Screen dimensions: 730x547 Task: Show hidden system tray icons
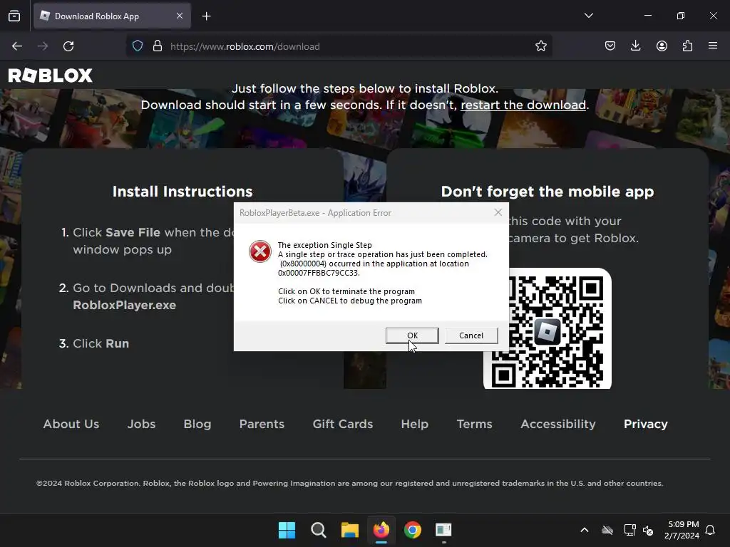[x=585, y=530]
